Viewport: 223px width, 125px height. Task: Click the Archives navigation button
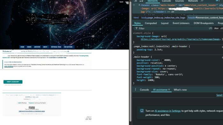click(x=37, y=47)
